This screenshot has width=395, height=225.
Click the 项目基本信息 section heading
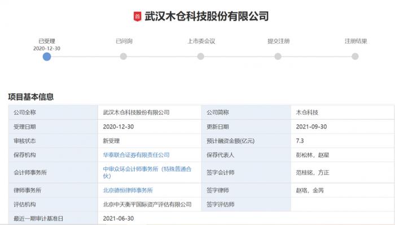pos(31,97)
